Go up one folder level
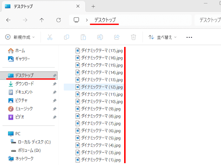This screenshot has height=165, width=221. click(x=42, y=20)
